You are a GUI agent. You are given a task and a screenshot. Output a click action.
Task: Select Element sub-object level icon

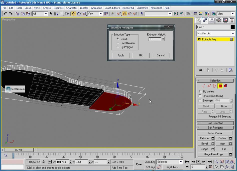(x=226, y=86)
